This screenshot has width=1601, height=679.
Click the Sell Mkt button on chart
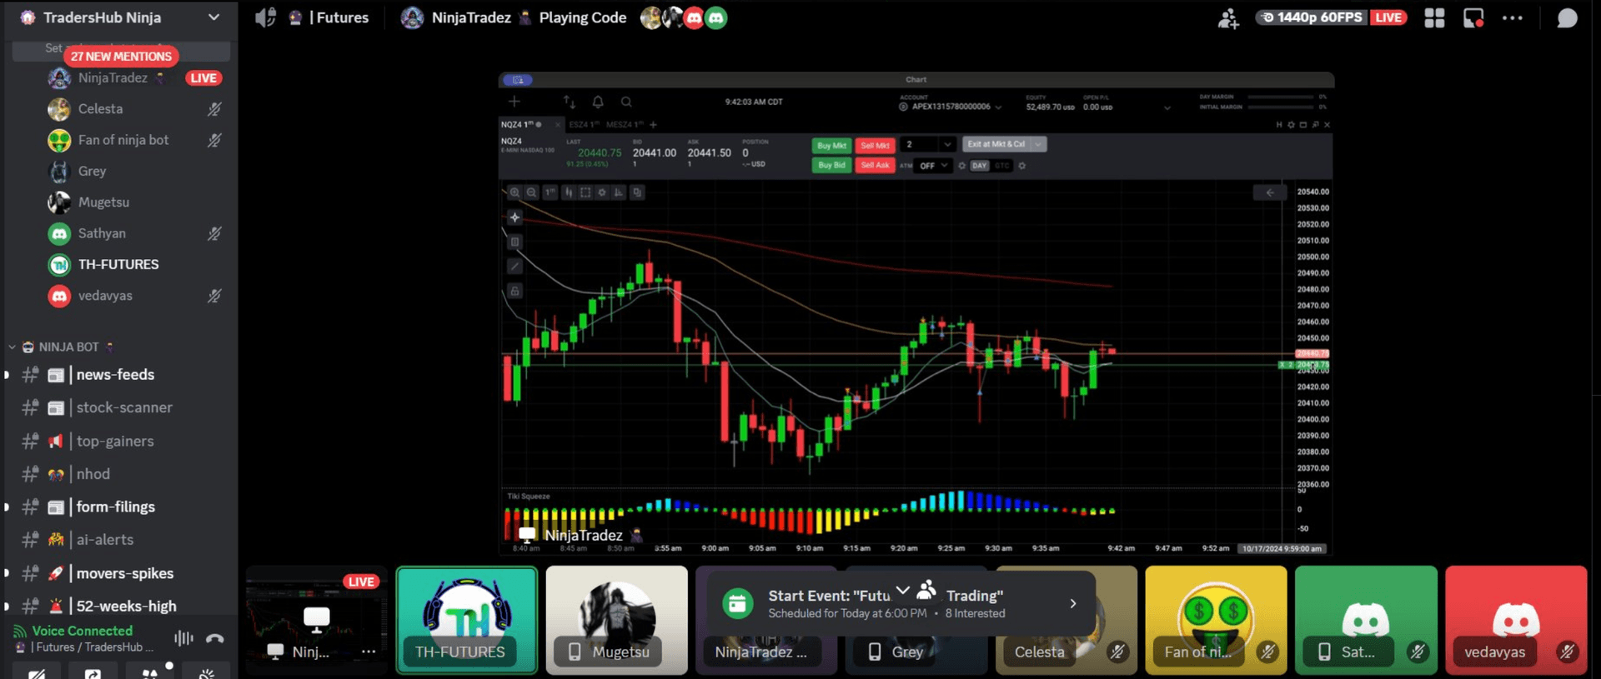pos(875,146)
